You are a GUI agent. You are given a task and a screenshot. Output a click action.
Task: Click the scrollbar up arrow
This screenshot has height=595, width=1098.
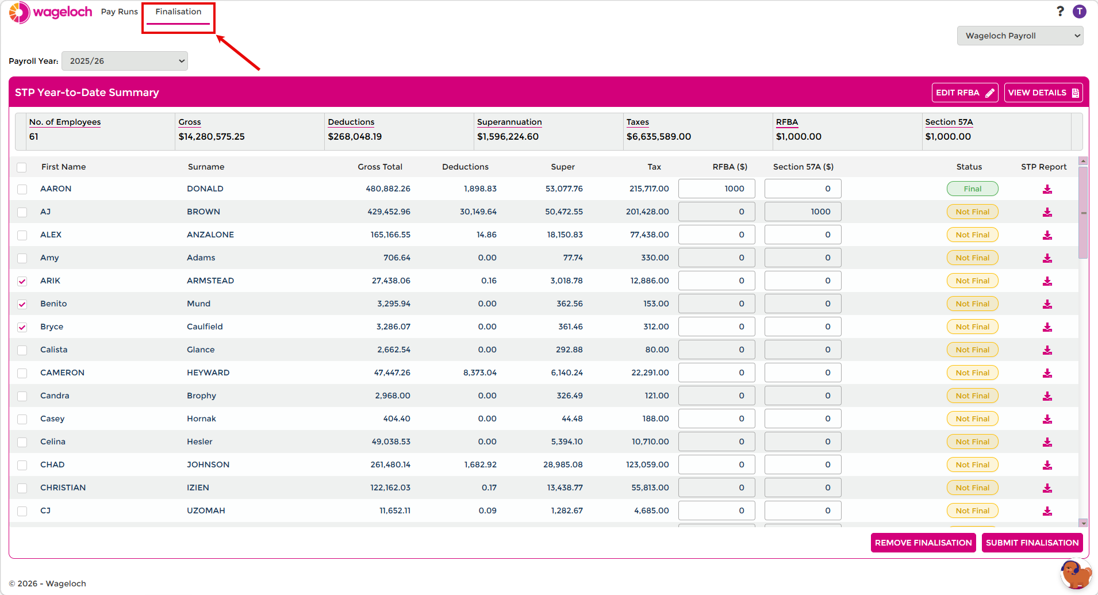[1083, 161]
